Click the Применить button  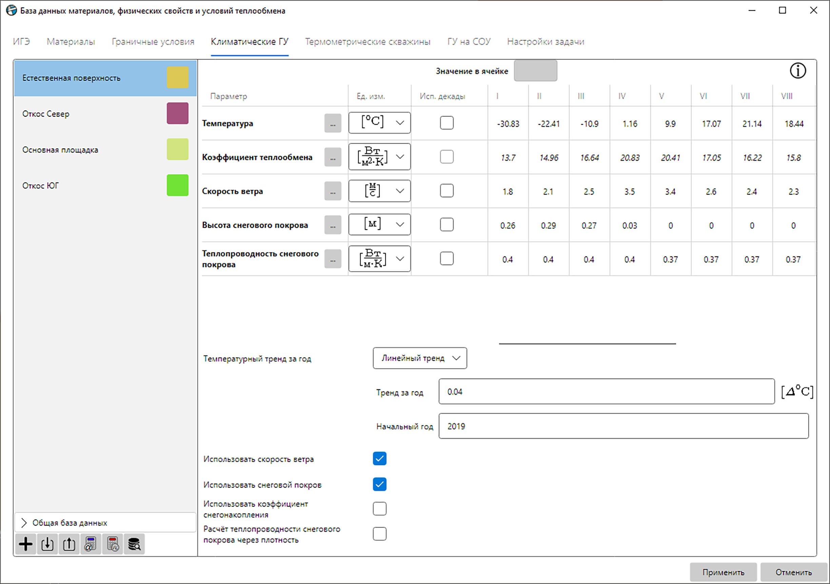723,572
